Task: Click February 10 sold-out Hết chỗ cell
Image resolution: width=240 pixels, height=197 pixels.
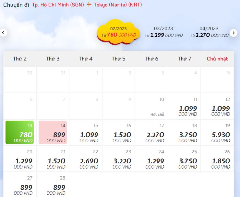Action: (x=151, y=106)
